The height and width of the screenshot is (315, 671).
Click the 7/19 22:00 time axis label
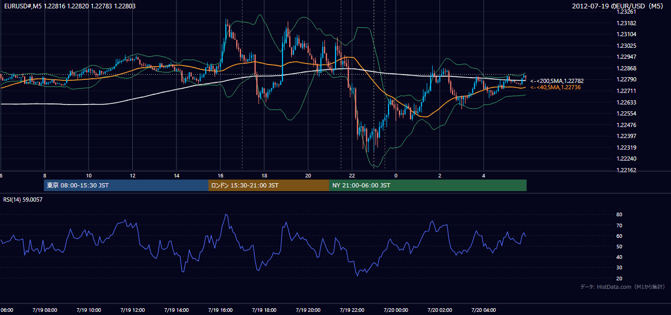352,310
